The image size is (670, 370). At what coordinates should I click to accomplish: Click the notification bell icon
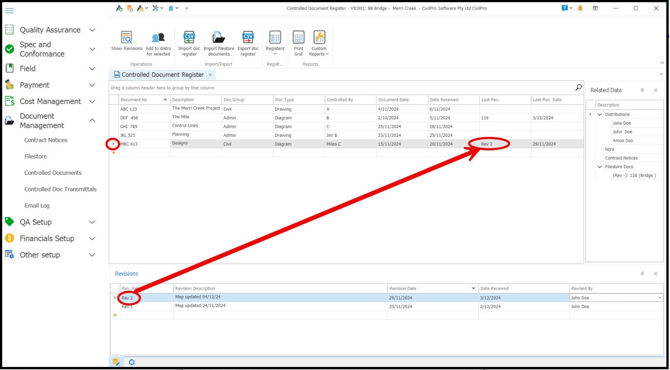click(x=580, y=8)
